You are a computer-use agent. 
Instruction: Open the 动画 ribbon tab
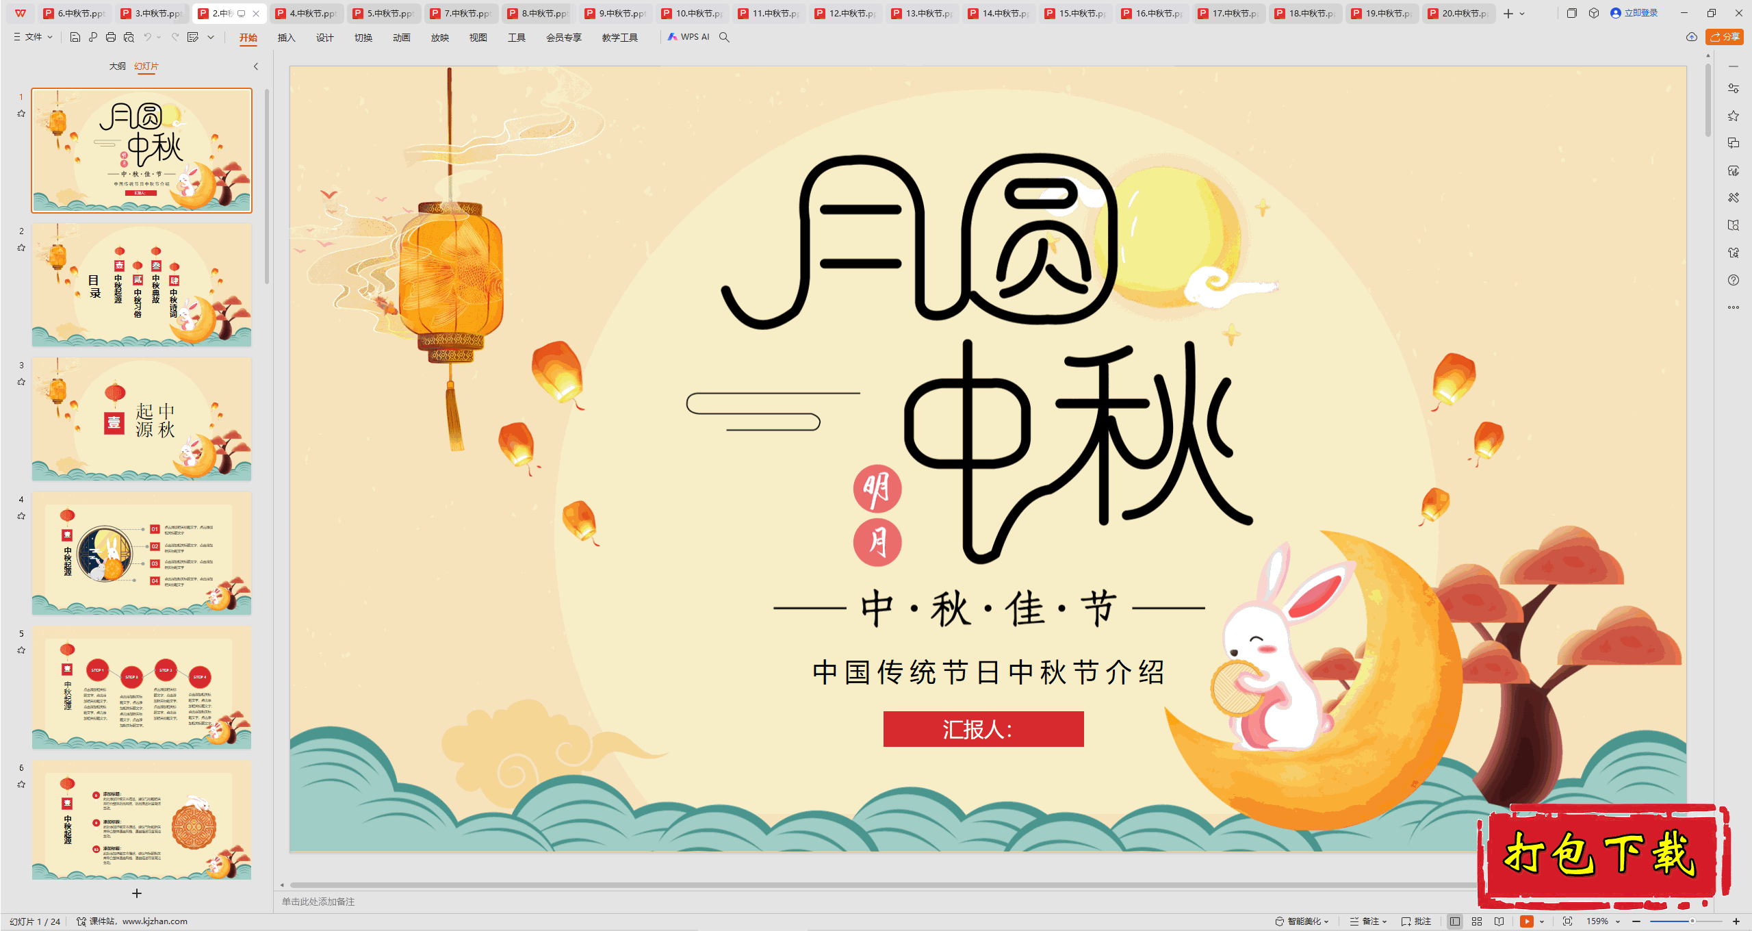pyautogui.click(x=401, y=38)
